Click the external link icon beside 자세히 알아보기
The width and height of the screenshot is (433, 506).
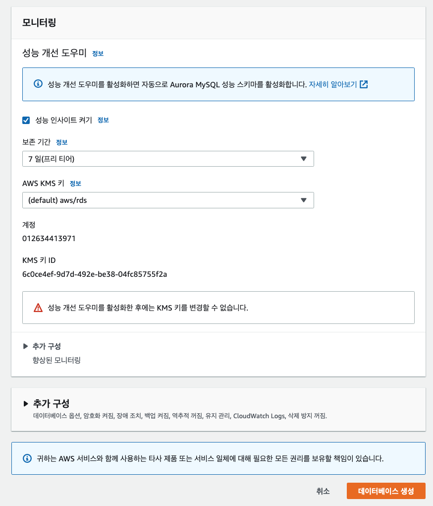point(364,84)
